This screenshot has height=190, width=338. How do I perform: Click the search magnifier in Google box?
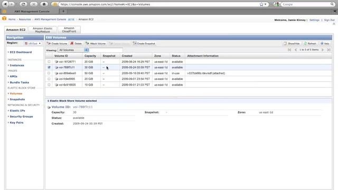click(332, 4)
